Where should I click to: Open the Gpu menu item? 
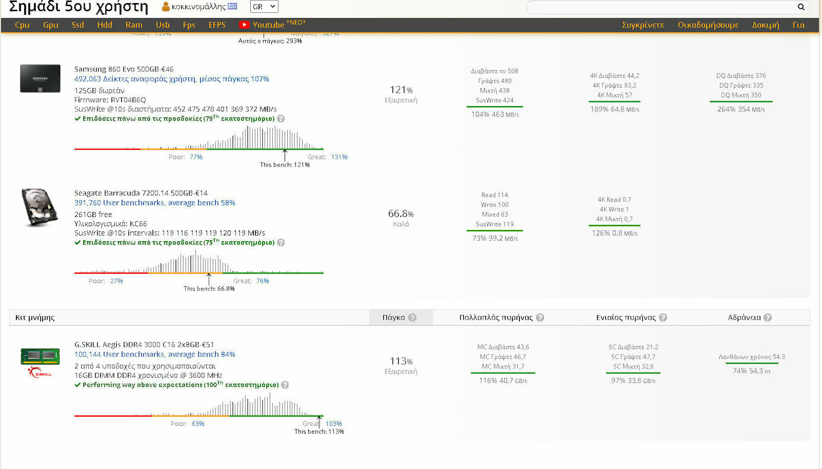[x=50, y=25]
